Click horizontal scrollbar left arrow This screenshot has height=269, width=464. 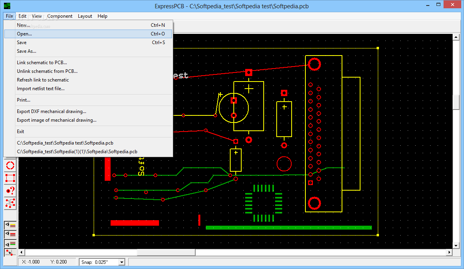(x=21, y=252)
